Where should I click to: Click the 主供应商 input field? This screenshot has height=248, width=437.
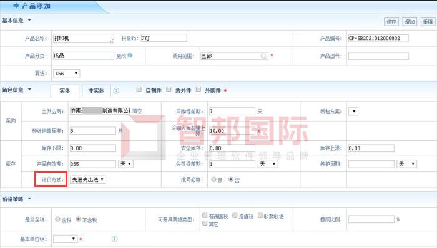tap(100, 111)
